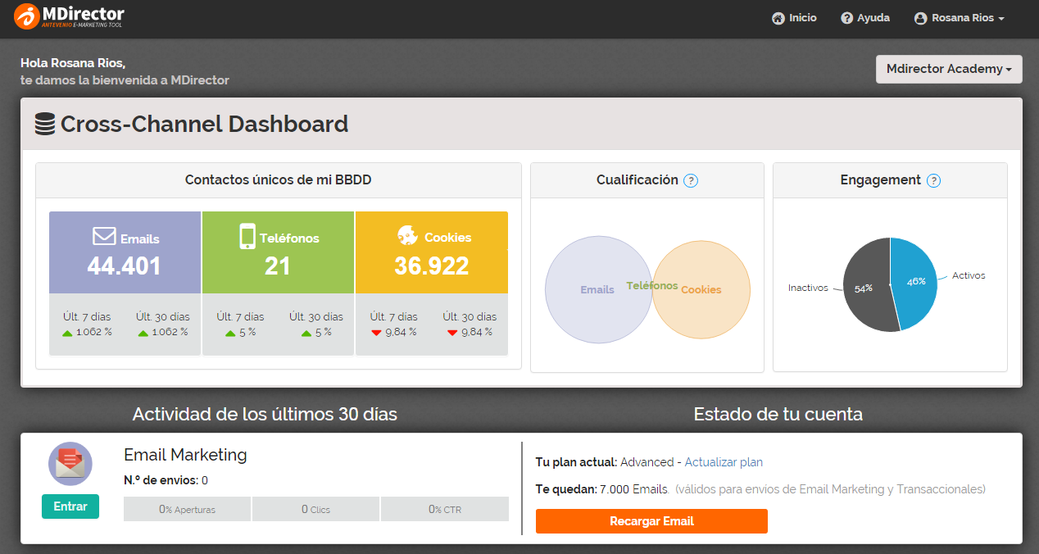Click the Recargar Email button
Image resolution: width=1039 pixels, height=554 pixels.
[651, 521]
